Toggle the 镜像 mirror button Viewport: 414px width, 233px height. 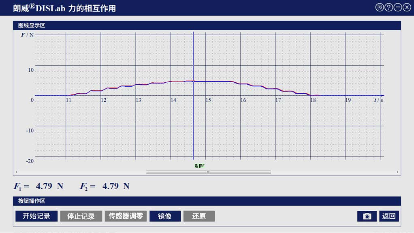[x=164, y=216]
